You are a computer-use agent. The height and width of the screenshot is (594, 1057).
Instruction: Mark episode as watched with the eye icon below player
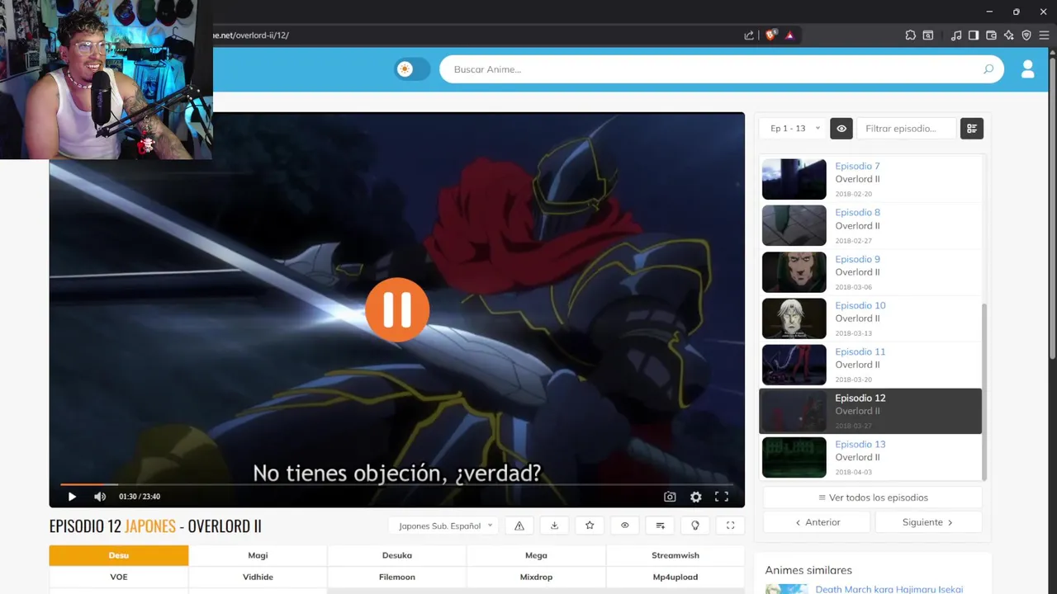point(625,526)
